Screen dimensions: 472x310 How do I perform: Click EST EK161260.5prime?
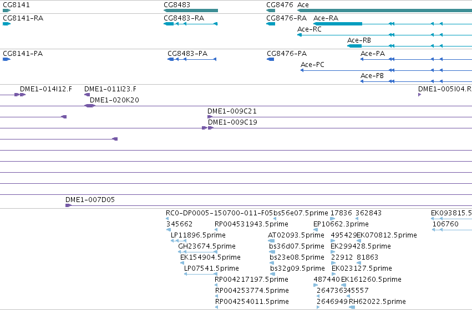pos(371,280)
